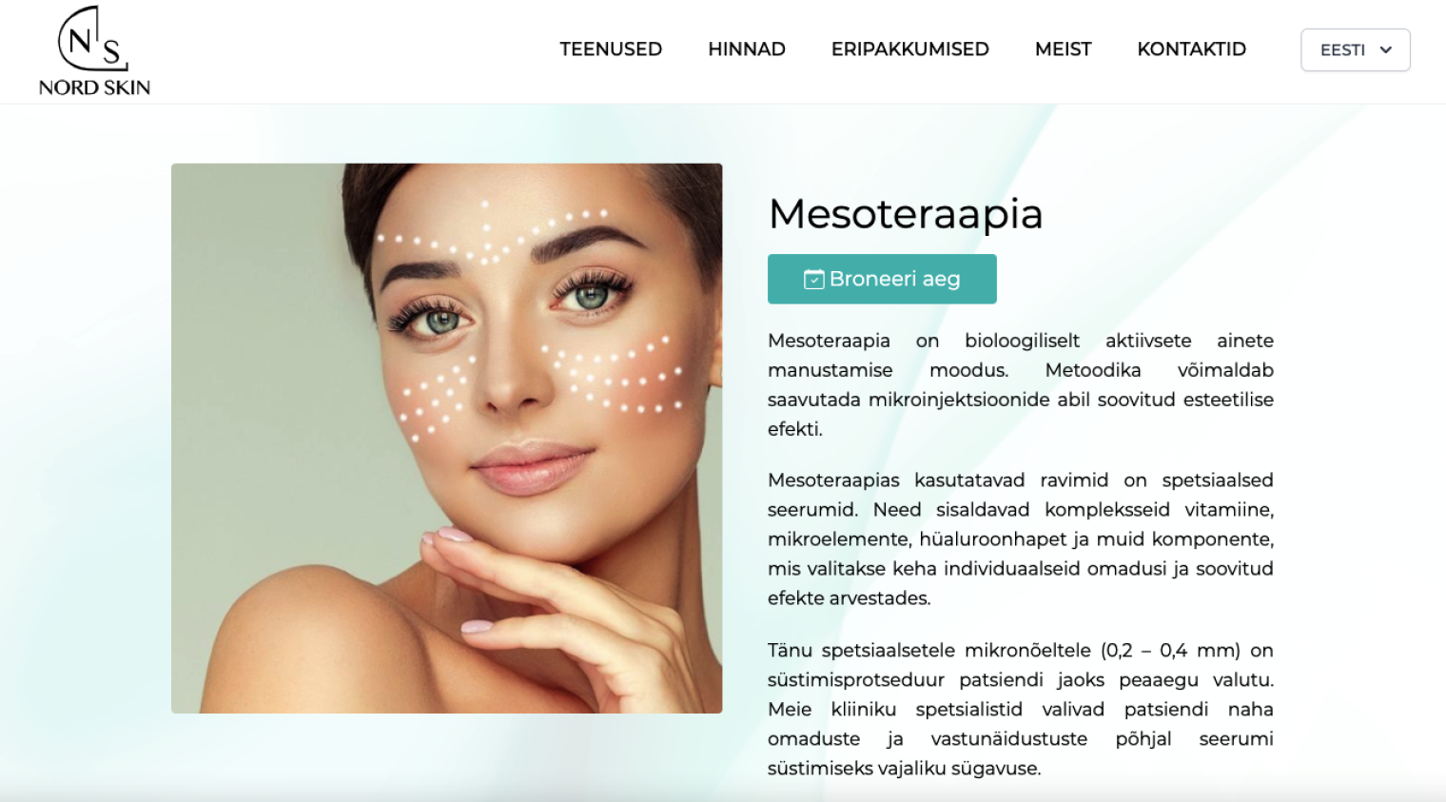Click the NS monogram emblem

[x=92, y=38]
